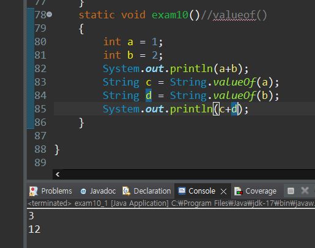
Task: Click the Problems tab icon
Action: point(34,191)
